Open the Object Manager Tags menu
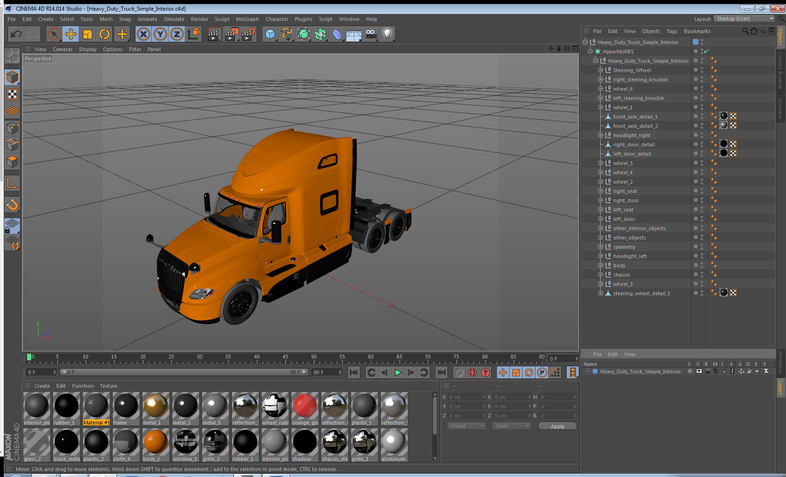Viewport: 786px width, 477px height. click(672, 31)
